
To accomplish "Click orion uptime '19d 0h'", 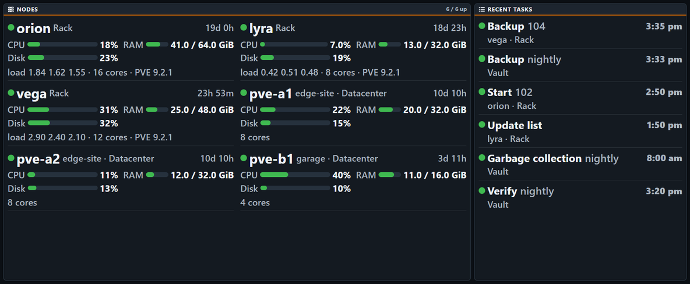I will [220, 28].
